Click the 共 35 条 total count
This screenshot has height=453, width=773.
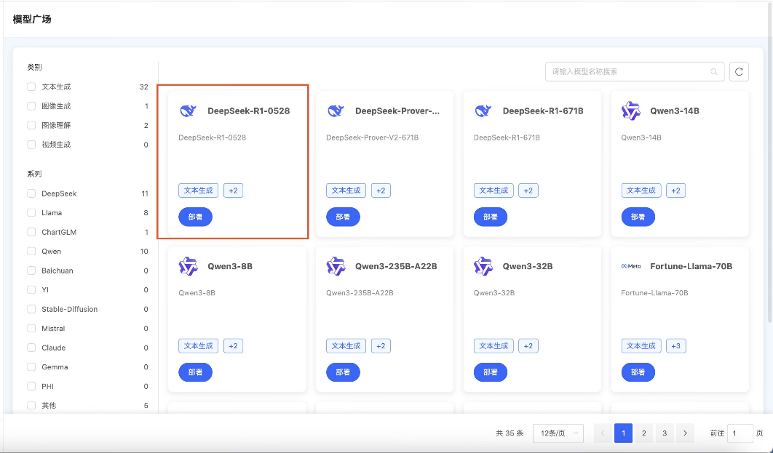510,433
